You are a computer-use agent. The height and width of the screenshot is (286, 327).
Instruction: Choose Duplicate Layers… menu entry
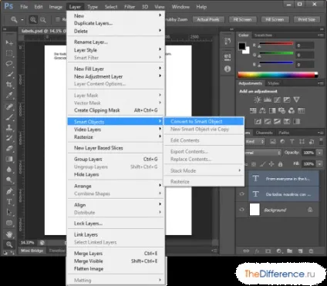tap(116, 23)
